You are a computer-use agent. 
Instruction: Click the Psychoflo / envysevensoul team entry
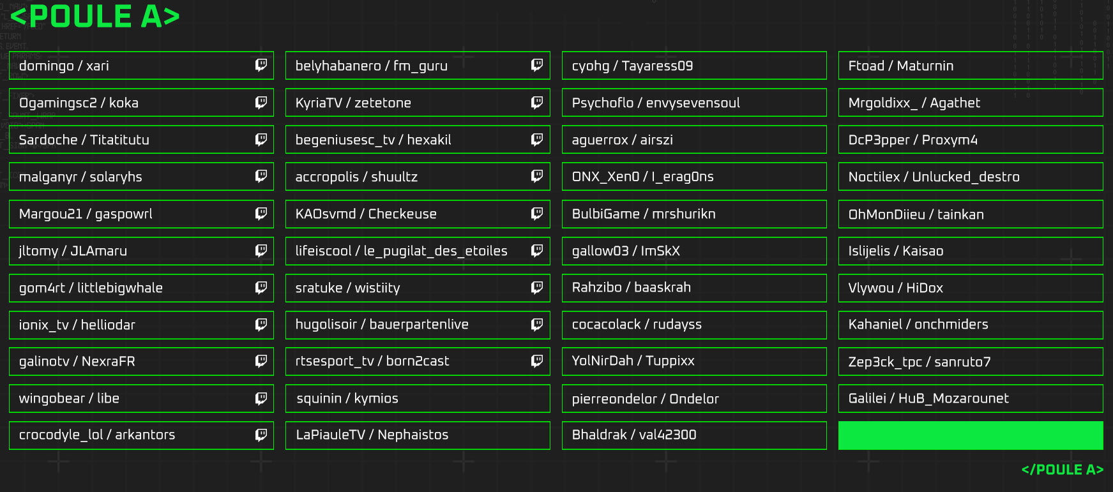693,103
